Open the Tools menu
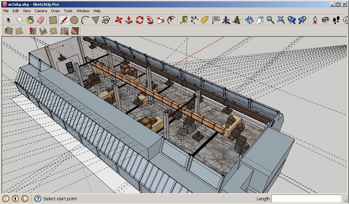This screenshot has height=204, width=349. pyautogui.click(x=68, y=11)
